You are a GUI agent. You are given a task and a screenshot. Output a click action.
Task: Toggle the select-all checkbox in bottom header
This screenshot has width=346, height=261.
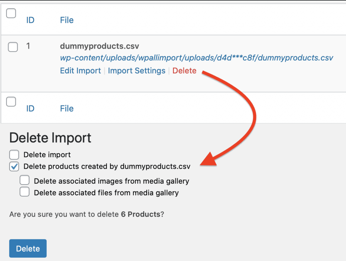[x=10, y=101]
